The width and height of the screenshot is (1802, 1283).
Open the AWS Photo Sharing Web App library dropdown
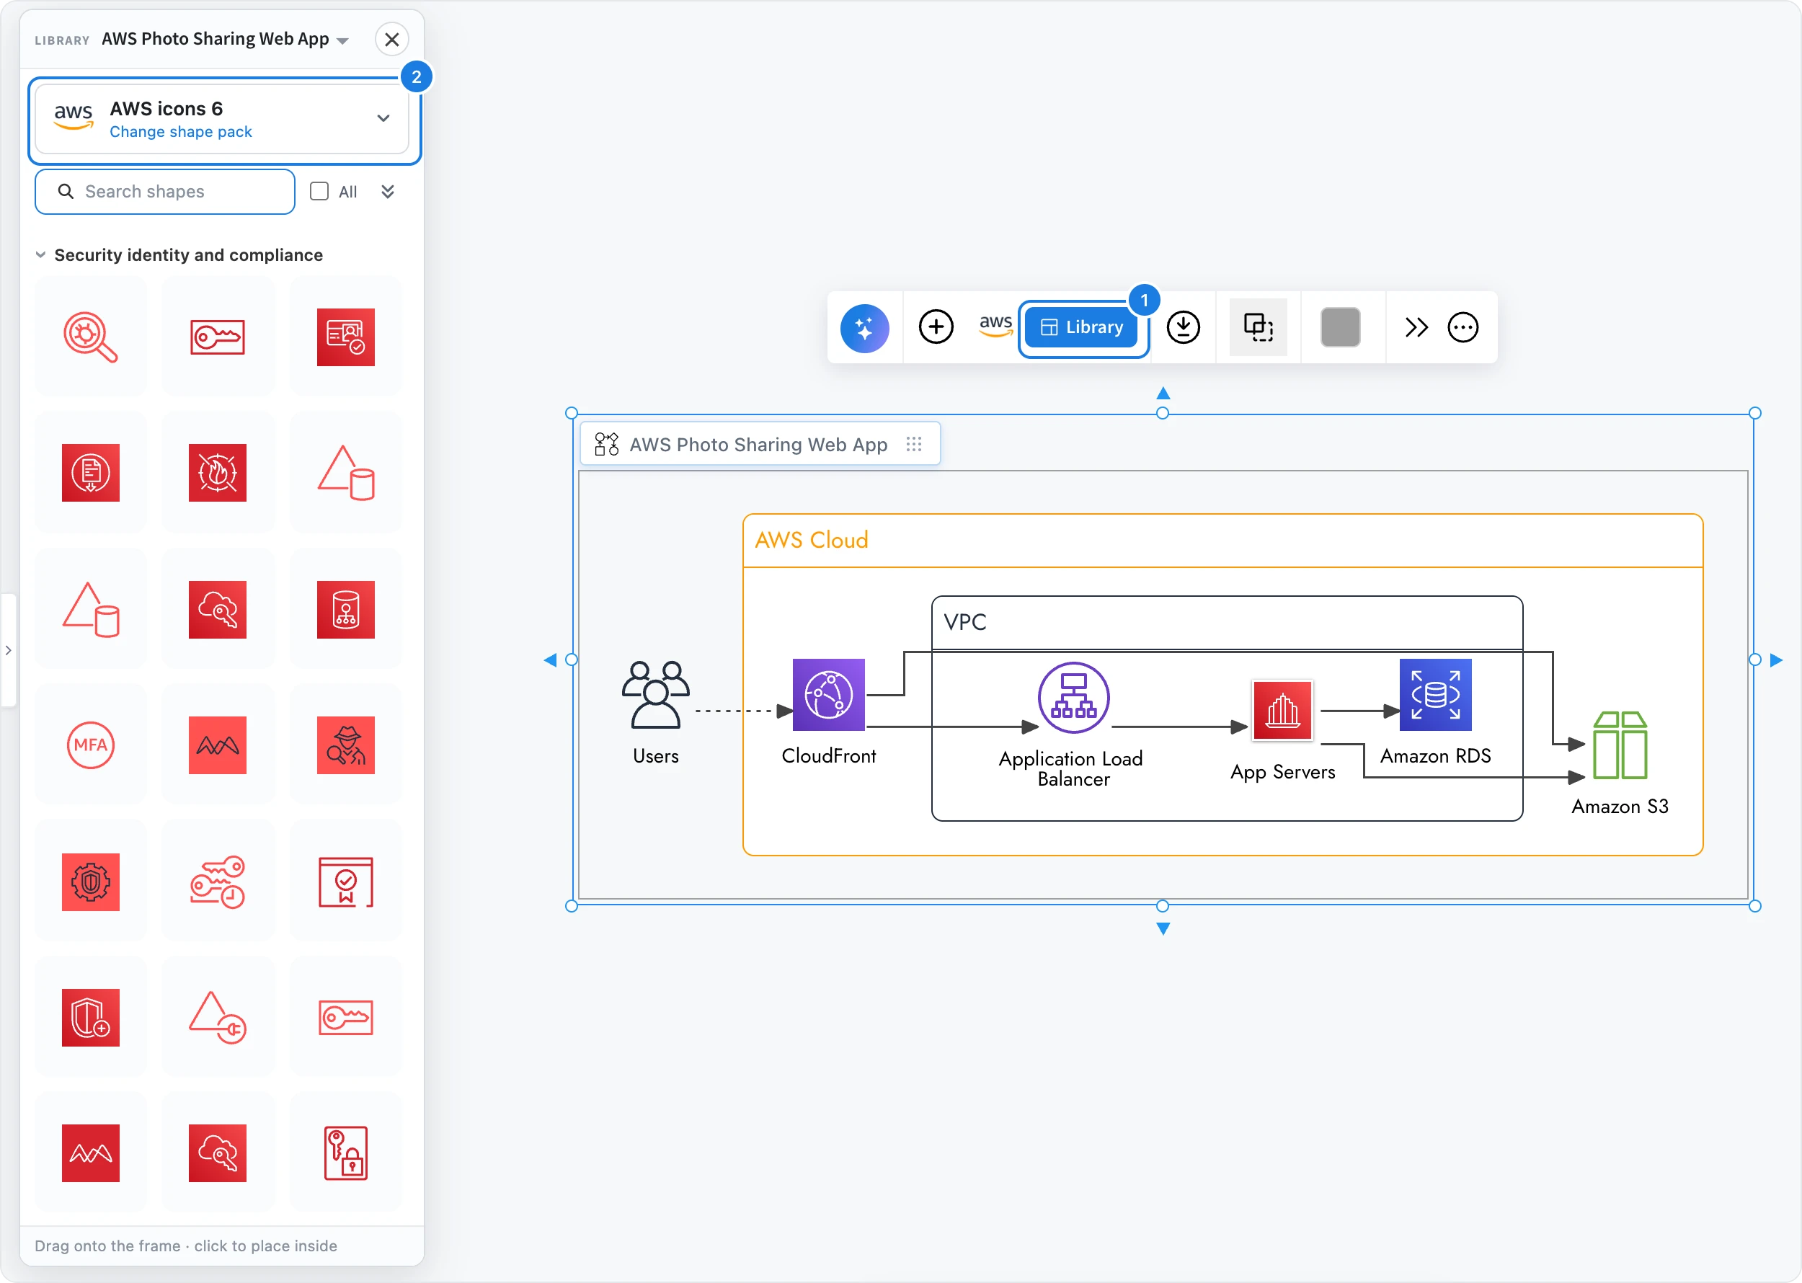coord(225,40)
